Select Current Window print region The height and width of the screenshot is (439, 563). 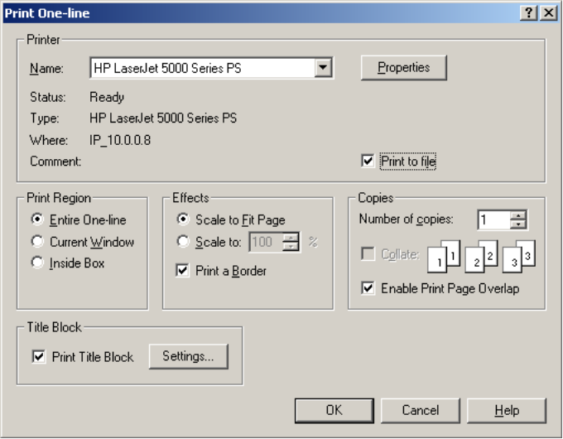tap(37, 241)
